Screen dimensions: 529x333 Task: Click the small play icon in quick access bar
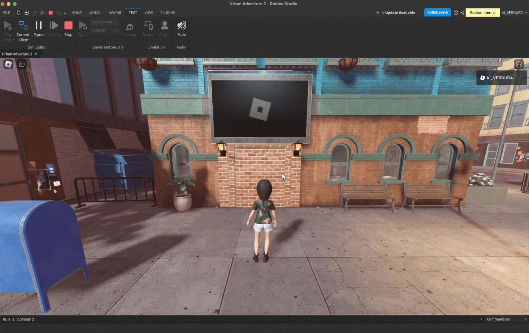pyautogui.click(x=43, y=13)
